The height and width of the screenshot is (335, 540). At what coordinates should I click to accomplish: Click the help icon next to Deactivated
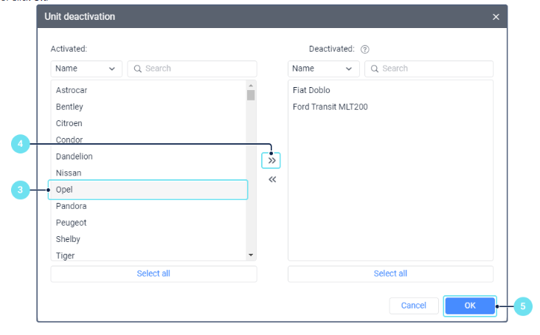(x=364, y=49)
